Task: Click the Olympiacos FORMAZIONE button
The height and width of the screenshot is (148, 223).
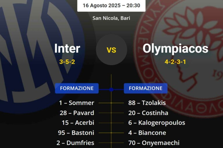Action: 145,88
